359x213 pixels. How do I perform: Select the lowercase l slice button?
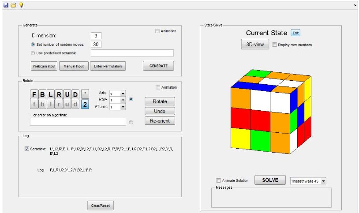coord(51,105)
